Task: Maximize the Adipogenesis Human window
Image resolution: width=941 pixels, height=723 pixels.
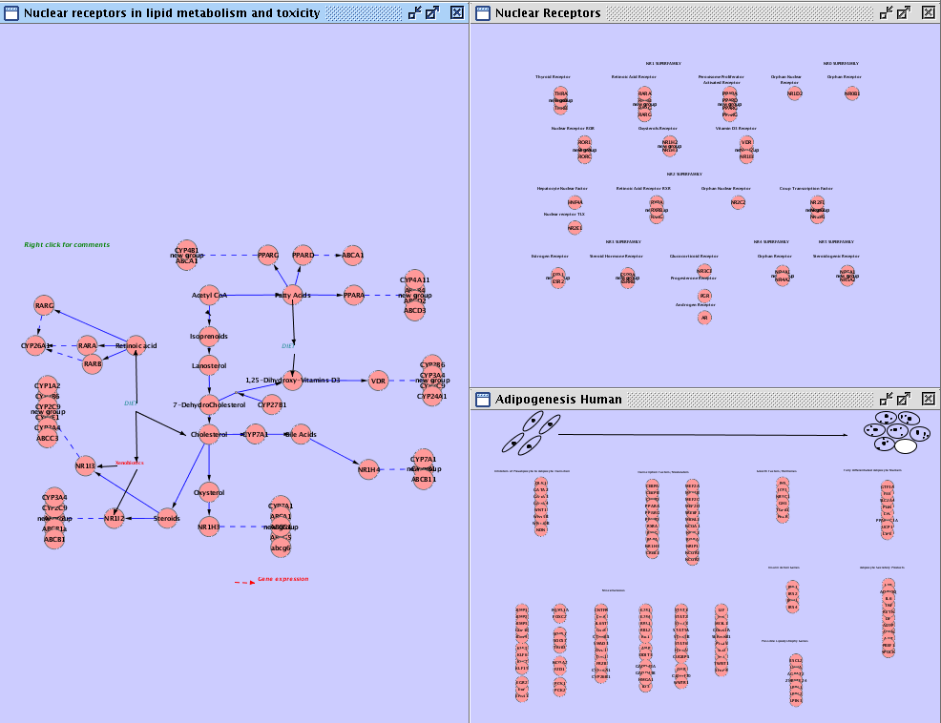Action: [903, 399]
